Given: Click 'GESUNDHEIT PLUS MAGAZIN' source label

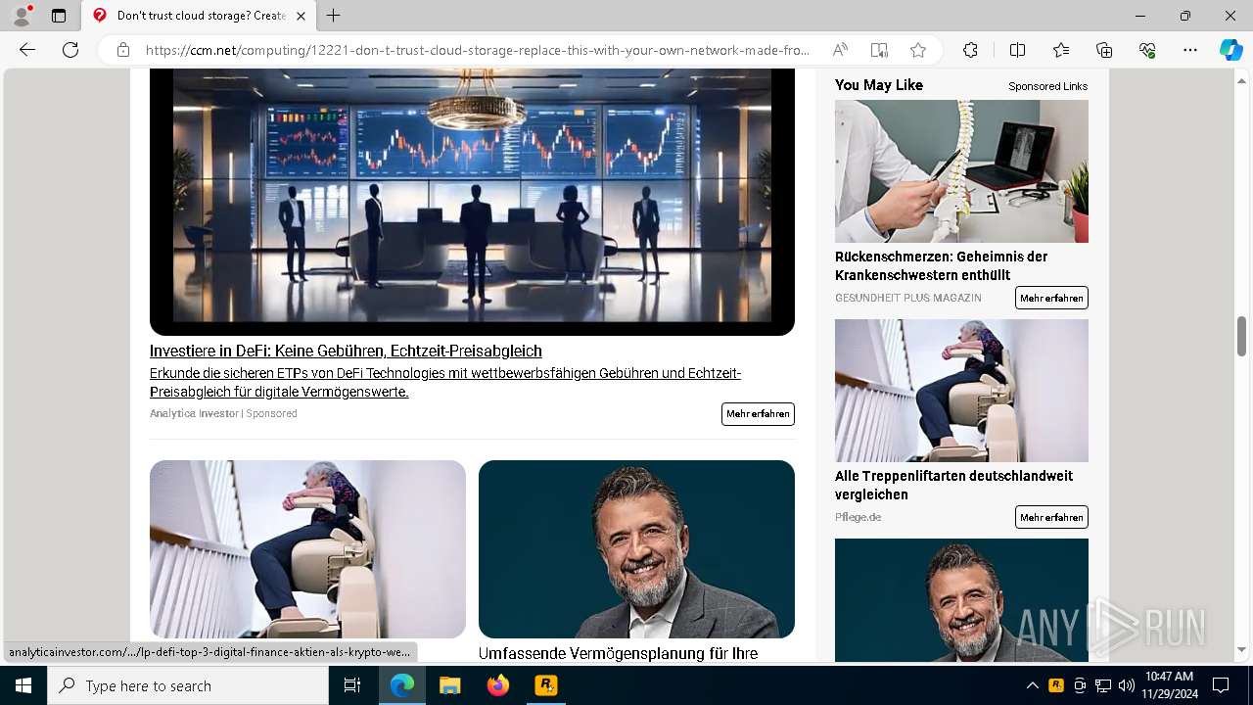Looking at the screenshot, I should [907, 298].
